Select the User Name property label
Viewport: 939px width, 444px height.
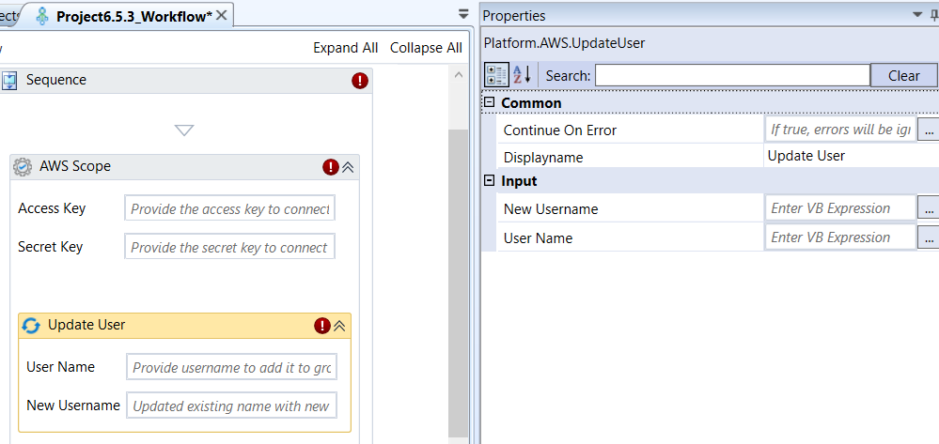point(538,238)
